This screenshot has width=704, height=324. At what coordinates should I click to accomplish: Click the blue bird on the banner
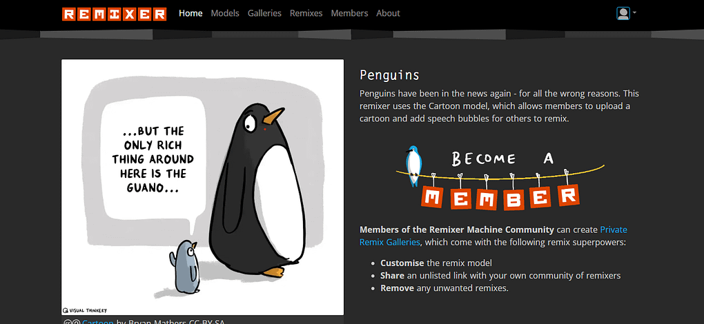pyautogui.click(x=413, y=164)
